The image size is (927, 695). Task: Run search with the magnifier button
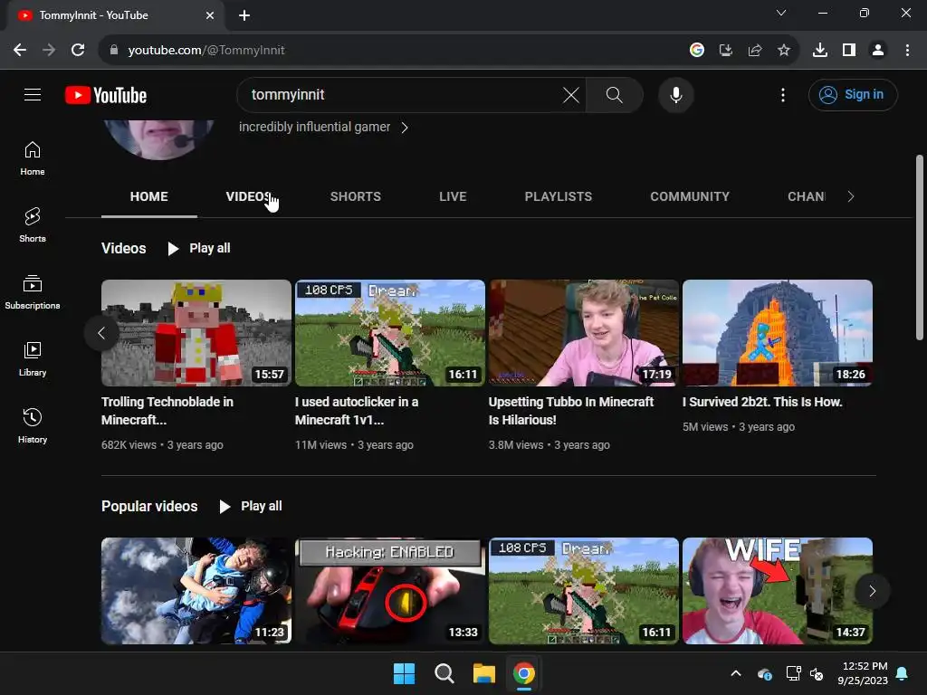[615, 94]
